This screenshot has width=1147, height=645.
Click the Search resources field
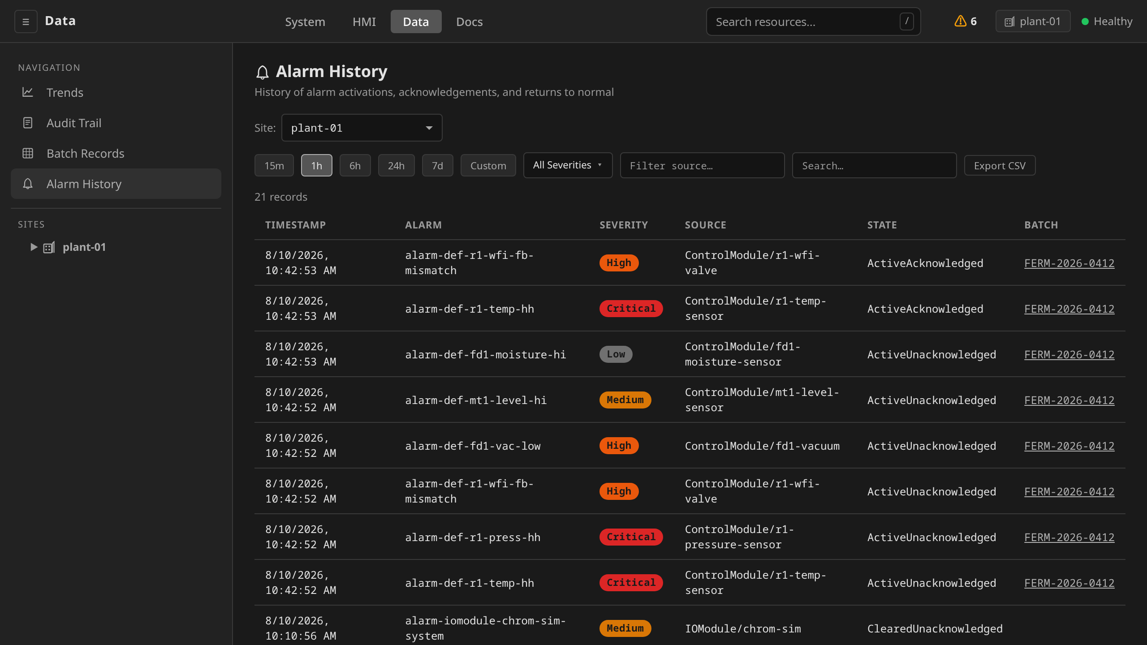(813, 21)
